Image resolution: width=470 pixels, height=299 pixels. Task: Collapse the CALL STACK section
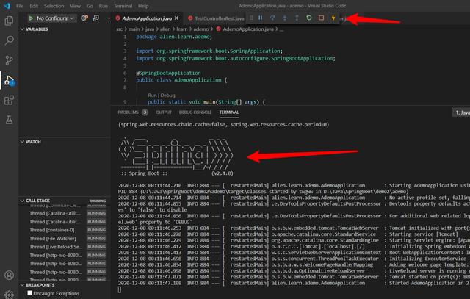pos(22,201)
